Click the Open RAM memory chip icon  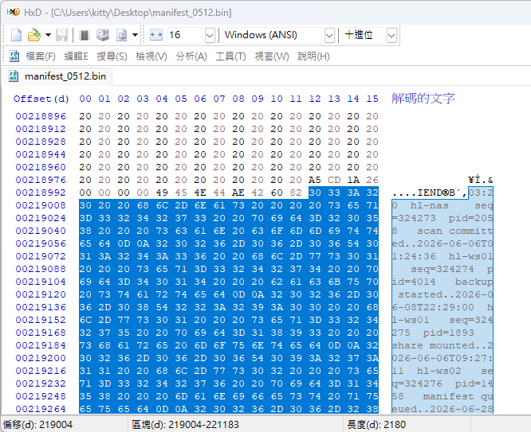(84, 35)
